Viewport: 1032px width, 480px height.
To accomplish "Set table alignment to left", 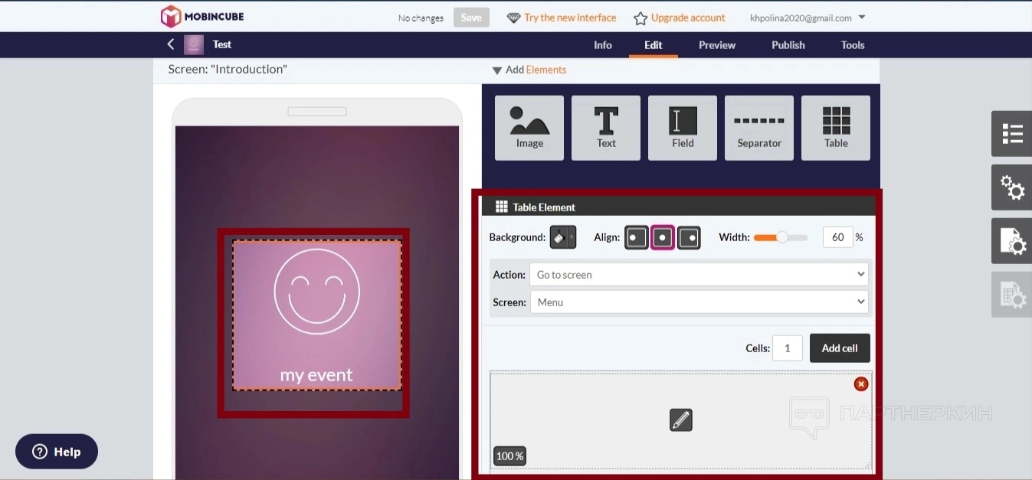I will pyautogui.click(x=637, y=237).
